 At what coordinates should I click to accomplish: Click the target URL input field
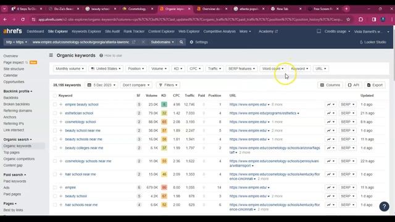click(x=81, y=42)
